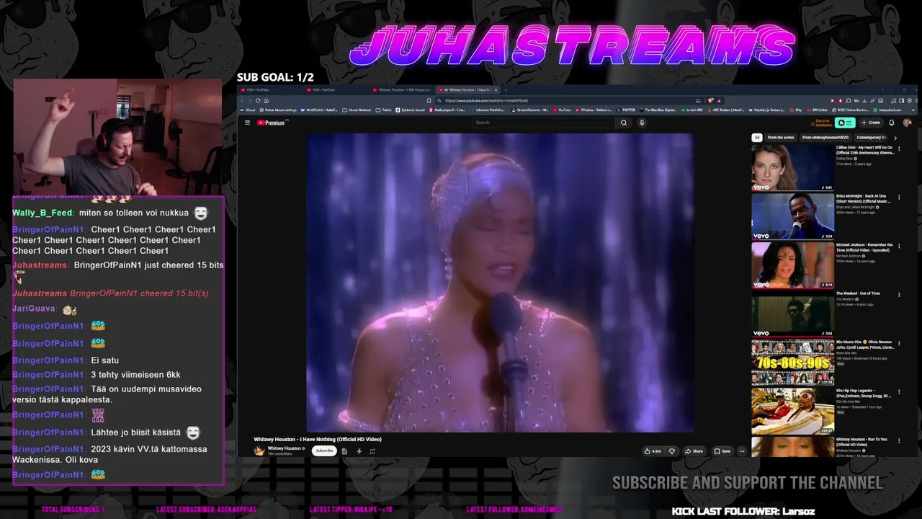
Task: Click the browser back arrow
Action: pos(242,101)
